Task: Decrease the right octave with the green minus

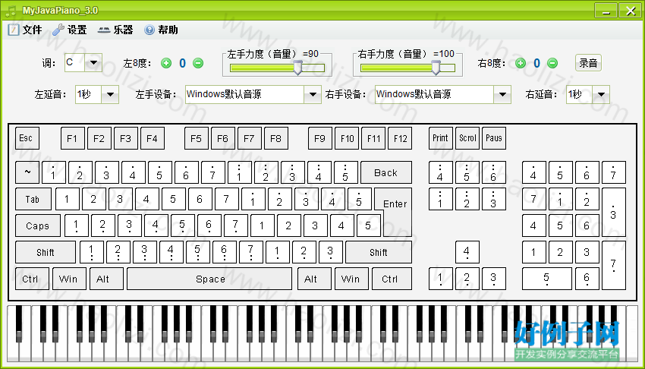Action: click(552, 63)
